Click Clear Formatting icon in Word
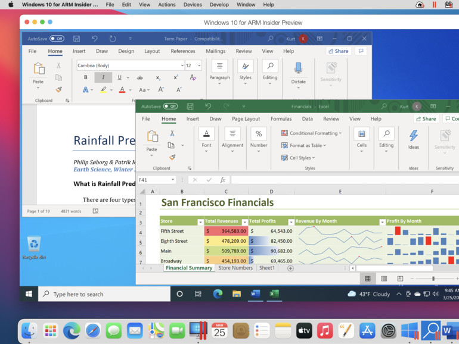 click(x=193, y=77)
